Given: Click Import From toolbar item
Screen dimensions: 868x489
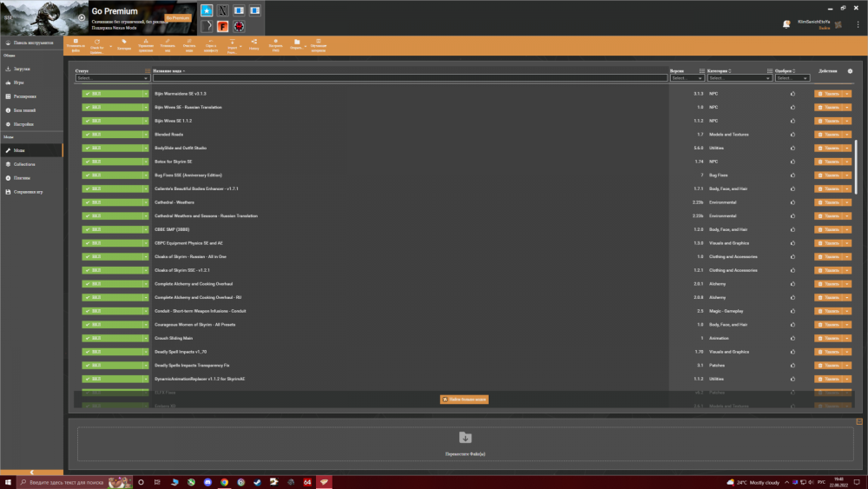Looking at the screenshot, I should click(x=232, y=45).
